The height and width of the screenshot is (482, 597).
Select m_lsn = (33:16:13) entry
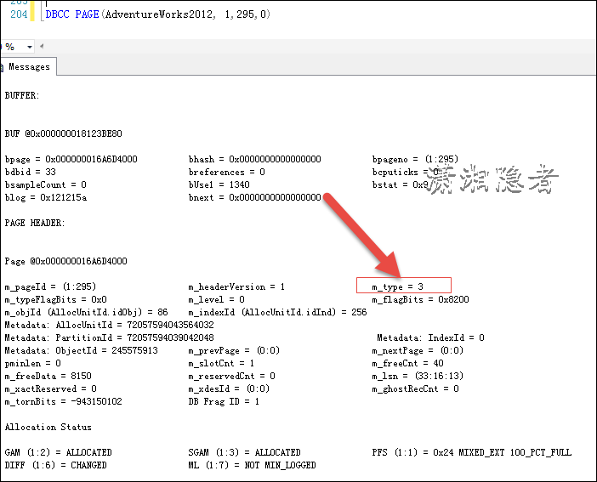[x=418, y=376]
